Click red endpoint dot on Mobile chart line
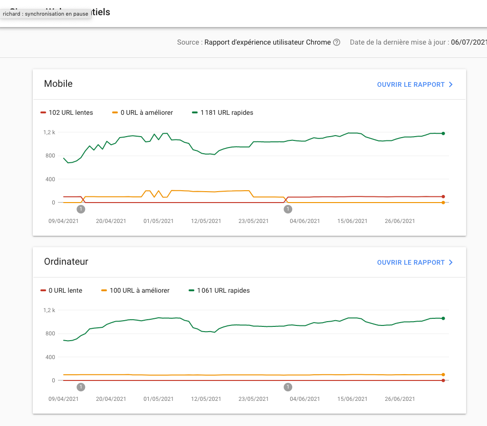Screen dimensions: 487x426 click(x=443, y=196)
